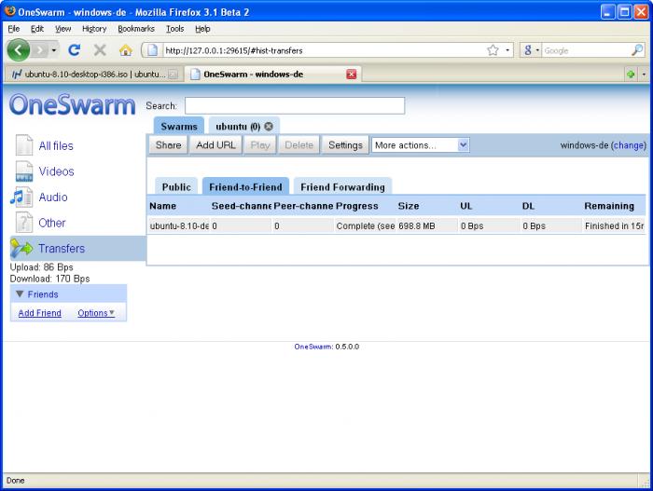Image resolution: width=653 pixels, height=491 pixels.
Task: Reload the page with refresh icon
Action: coord(74,50)
